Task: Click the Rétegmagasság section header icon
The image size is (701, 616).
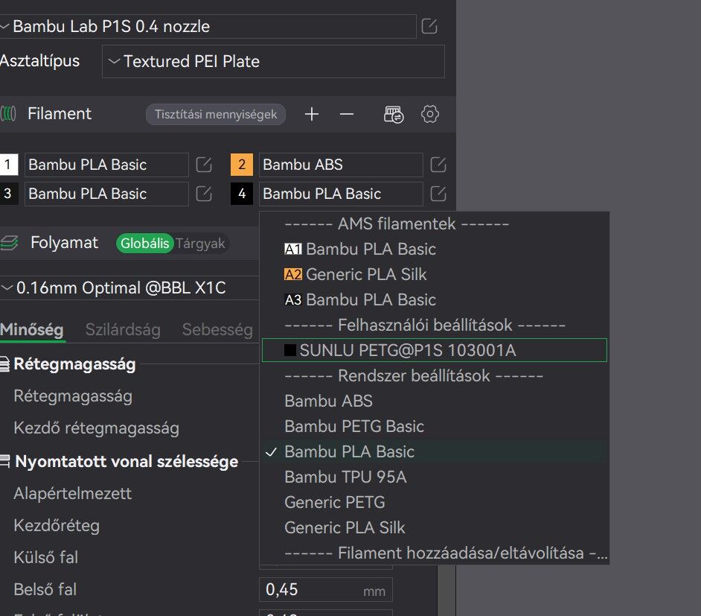Action: 4,364
